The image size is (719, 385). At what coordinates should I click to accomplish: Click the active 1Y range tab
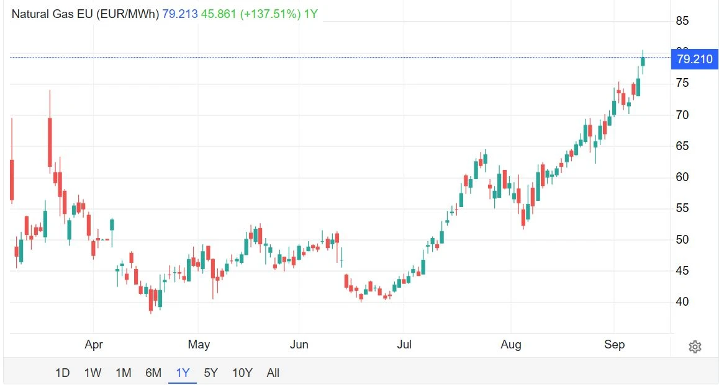[183, 373]
